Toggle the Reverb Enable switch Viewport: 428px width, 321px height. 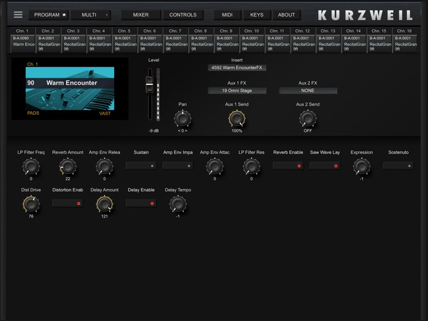[x=287, y=166]
